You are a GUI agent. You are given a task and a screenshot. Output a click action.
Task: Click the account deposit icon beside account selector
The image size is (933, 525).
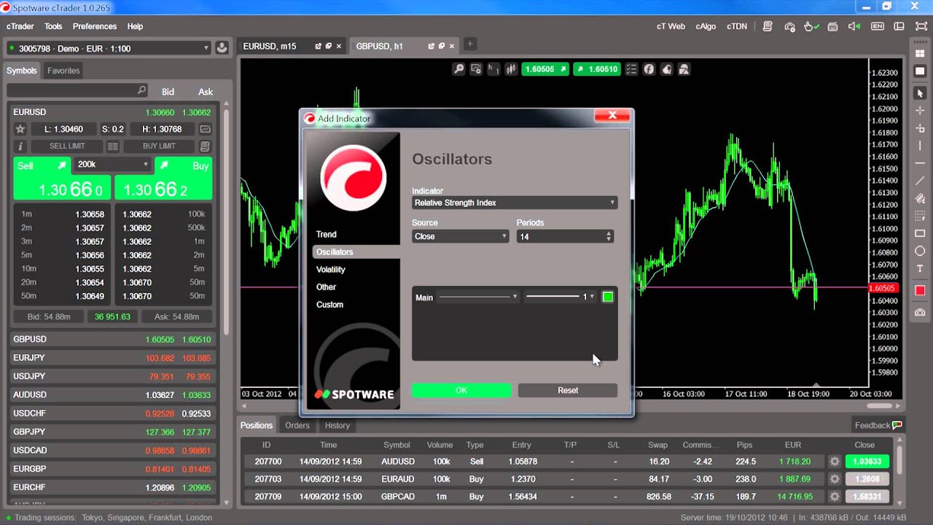[222, 48]
